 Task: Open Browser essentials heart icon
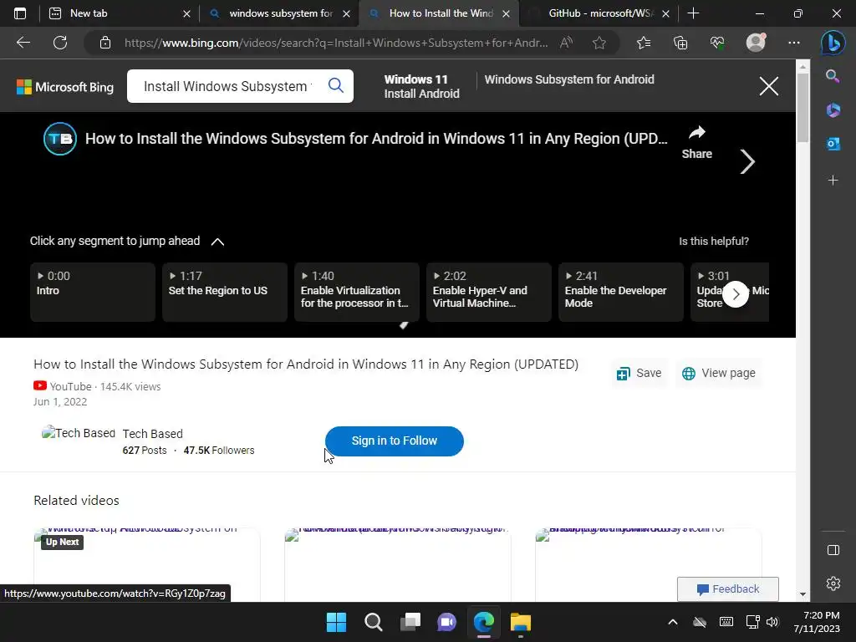pyautogui.click(x=717, y=43)
